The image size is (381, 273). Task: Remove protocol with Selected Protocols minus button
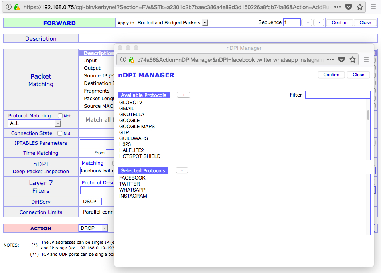point(182,170)
